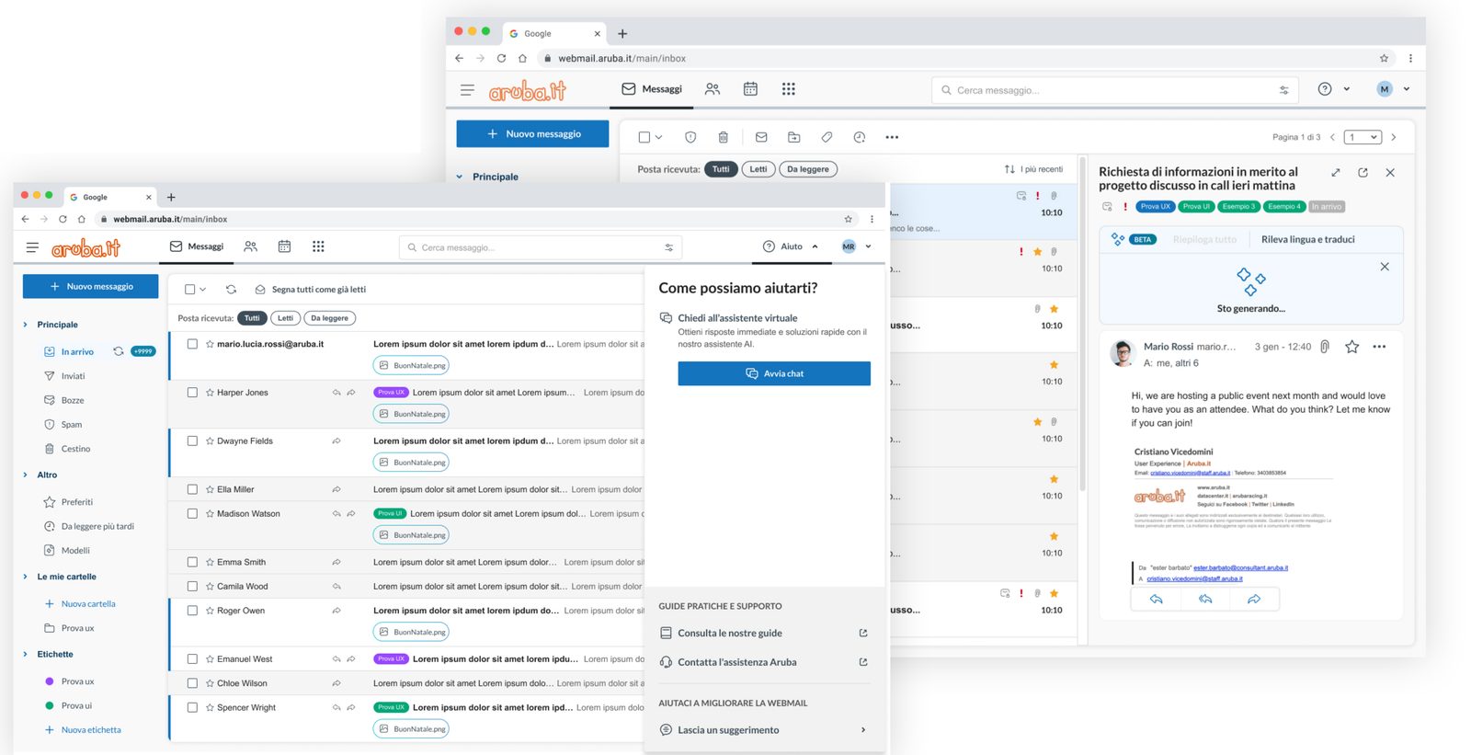Tick the mario.lucia.rossi@aruba.it message checkbox

(x=192, y=344)
